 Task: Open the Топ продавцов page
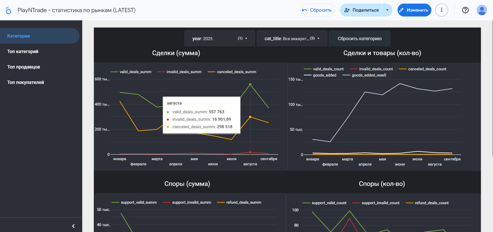point(23,67)
